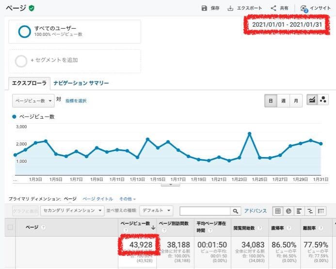Viewport: 336px width, 269px height.
Task: Click the sort arrow in ページビュー数 column
Action: pos(153,228)
